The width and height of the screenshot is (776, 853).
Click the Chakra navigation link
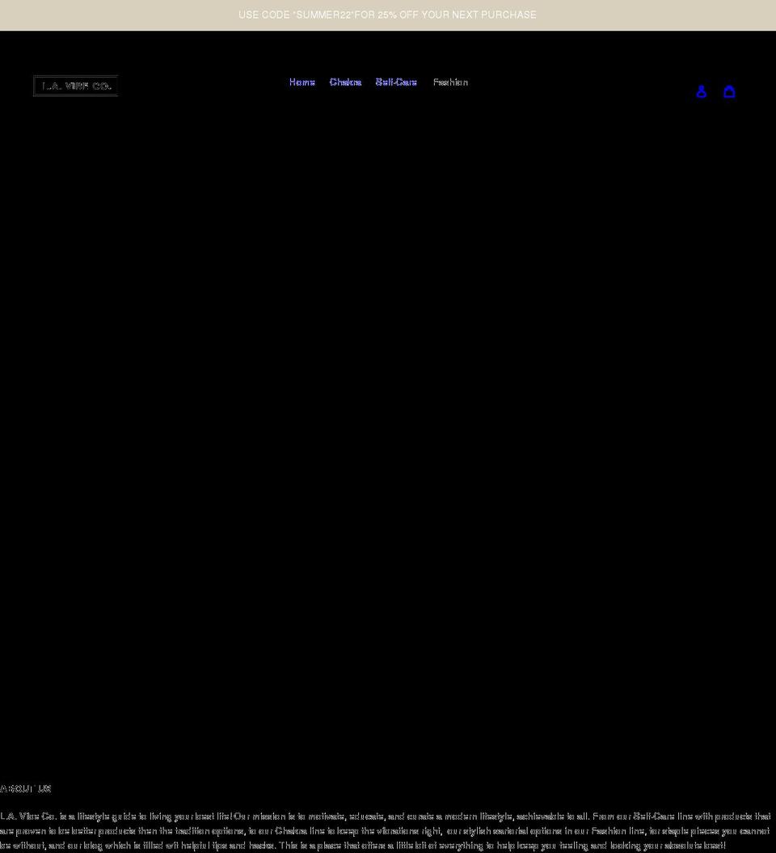pos(345,82)
